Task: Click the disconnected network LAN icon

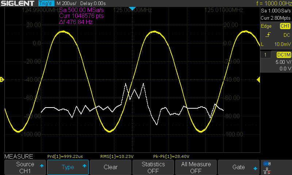Action: pyautogui.click(x=267, y=170)
